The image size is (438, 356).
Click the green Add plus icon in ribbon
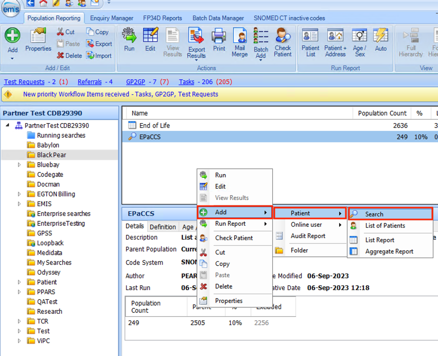pyautogui.click(x=12, y=36)
